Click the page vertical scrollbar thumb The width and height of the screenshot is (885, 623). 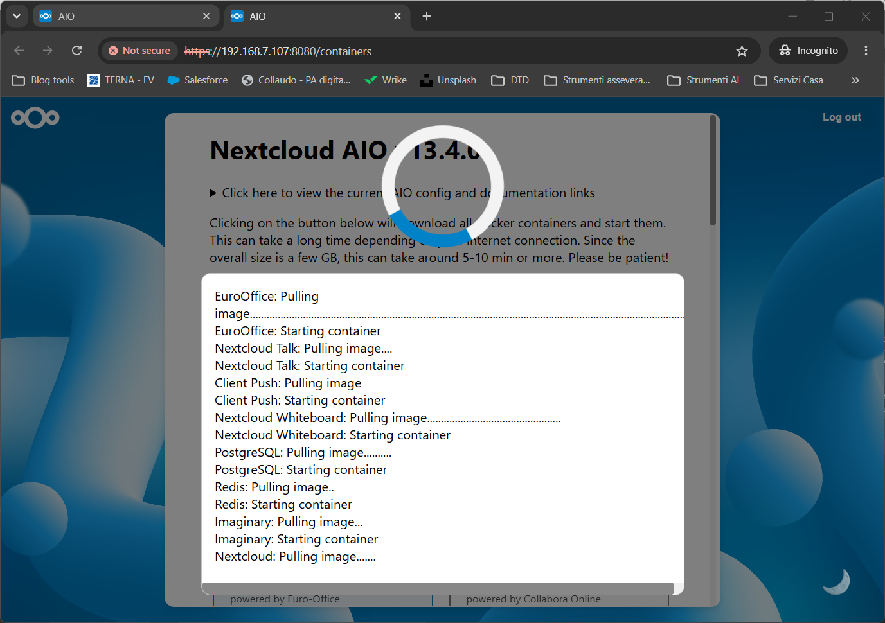(712, 170)
